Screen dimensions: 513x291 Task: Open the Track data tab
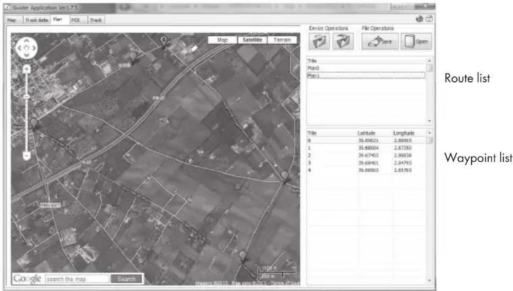(x=36, y=19)
